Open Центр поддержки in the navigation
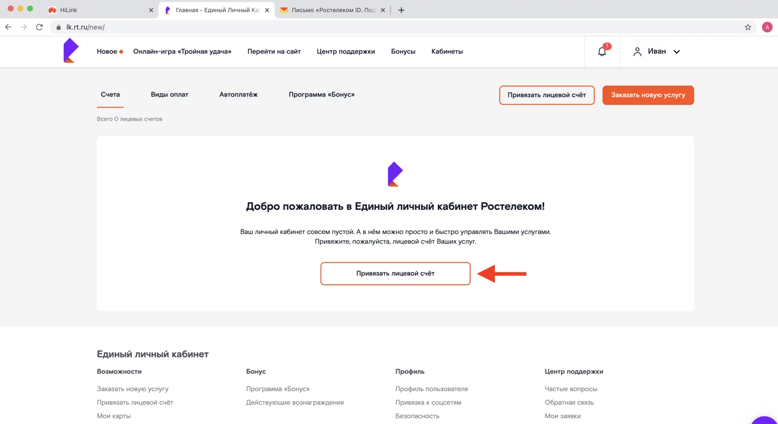 (345, 51)
